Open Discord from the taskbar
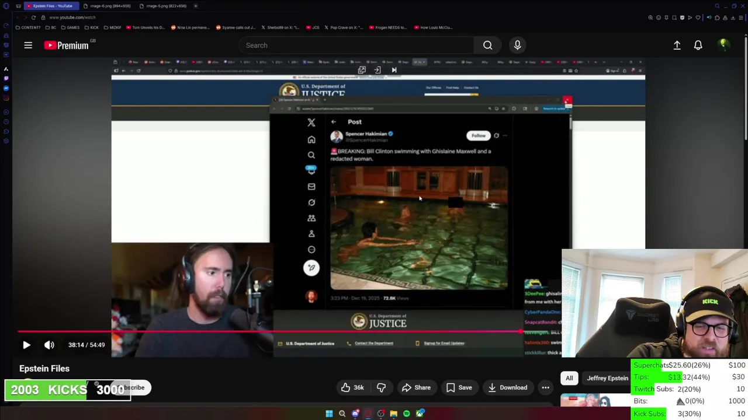 click(x=355, y=414)
